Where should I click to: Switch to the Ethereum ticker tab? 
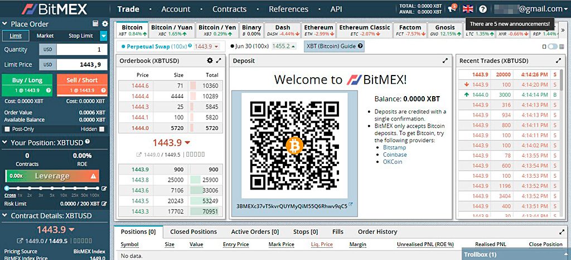click(318, 30)
